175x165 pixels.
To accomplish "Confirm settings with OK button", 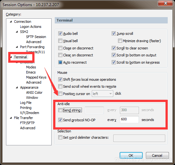I will click(x=131, y=155).
